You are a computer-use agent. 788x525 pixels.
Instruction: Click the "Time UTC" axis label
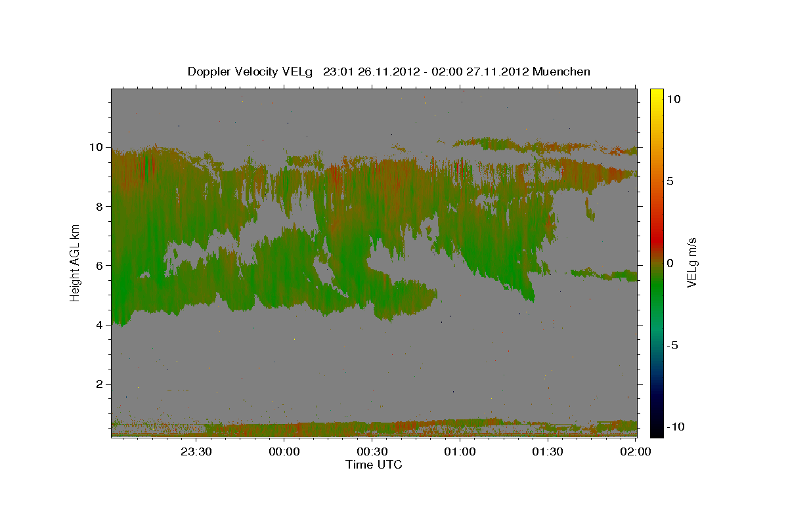click(374, 465)
